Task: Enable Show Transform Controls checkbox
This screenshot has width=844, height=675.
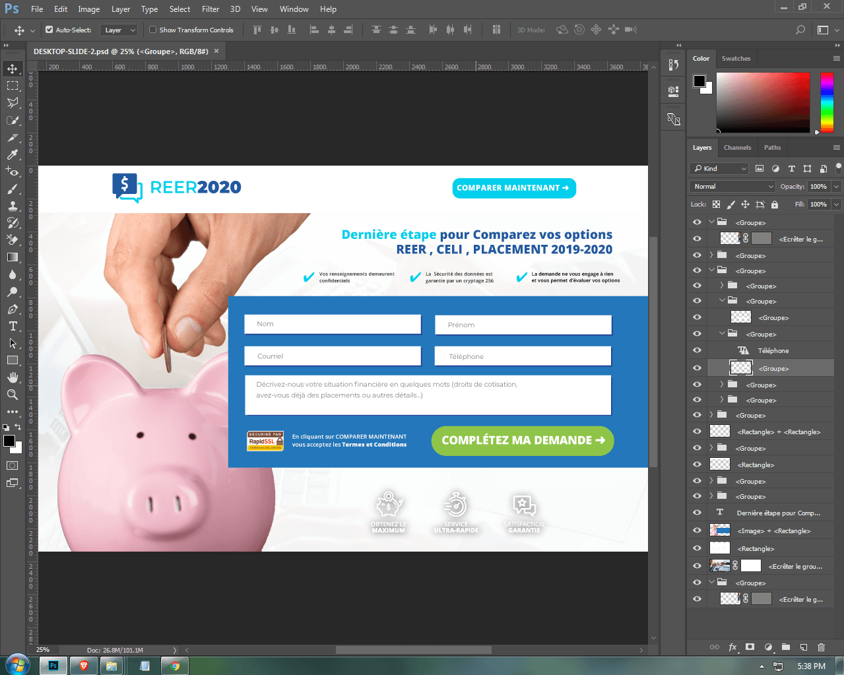Action: [153, 30]
